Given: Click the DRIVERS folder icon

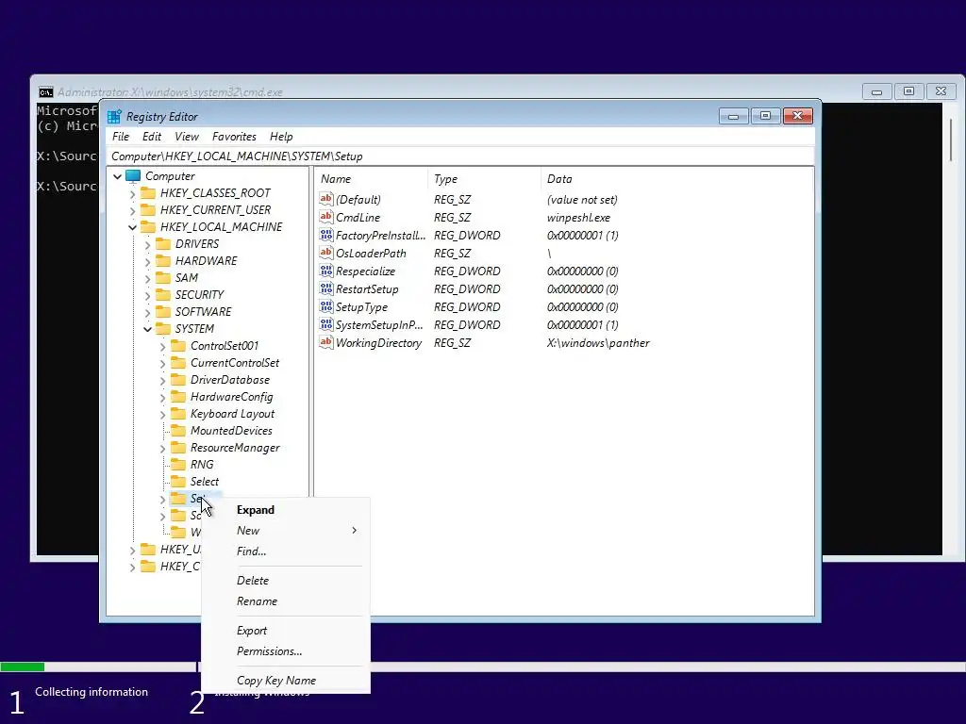Looking at the screenshot, I should [163, 244].
